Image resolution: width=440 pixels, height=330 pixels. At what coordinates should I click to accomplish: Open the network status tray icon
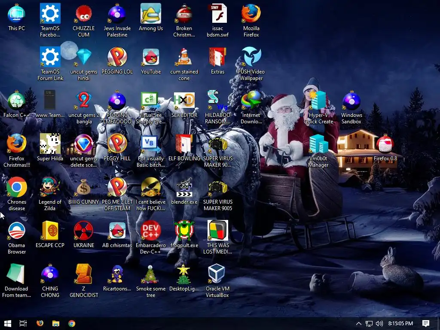(x=369, y=324)
